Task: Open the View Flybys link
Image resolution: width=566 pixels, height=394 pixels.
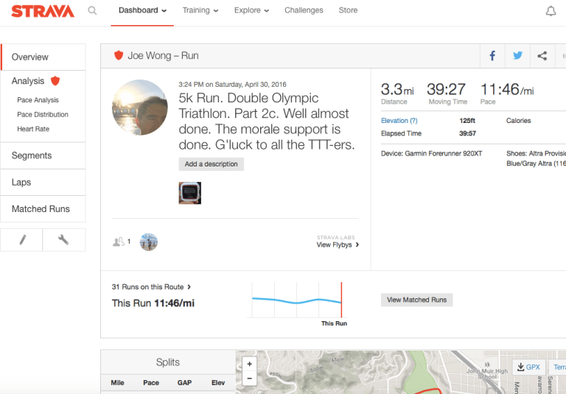Action: 338,245
